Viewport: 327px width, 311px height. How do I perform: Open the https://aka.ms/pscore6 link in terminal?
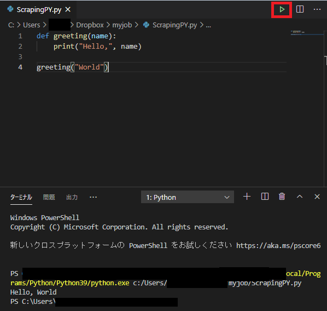(278, 246)
